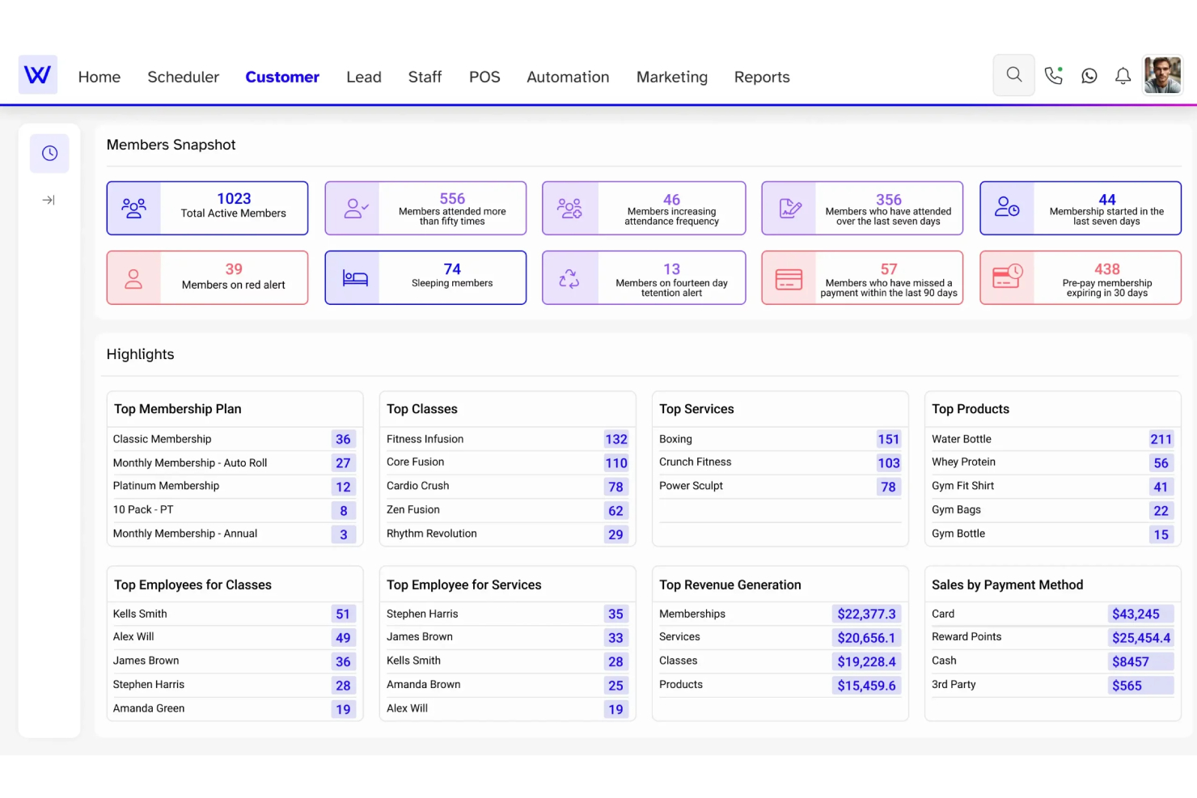Image resolution: width=1197 pixels, height=798 pixels.
Task: Click the Memberships revenue amount $22,377.3
Action: 866,614
